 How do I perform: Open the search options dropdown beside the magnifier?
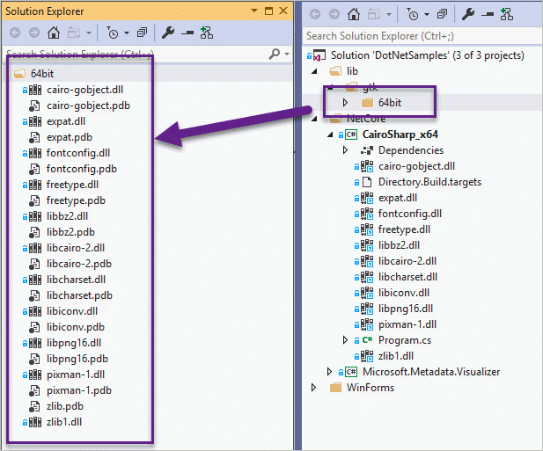287,55
